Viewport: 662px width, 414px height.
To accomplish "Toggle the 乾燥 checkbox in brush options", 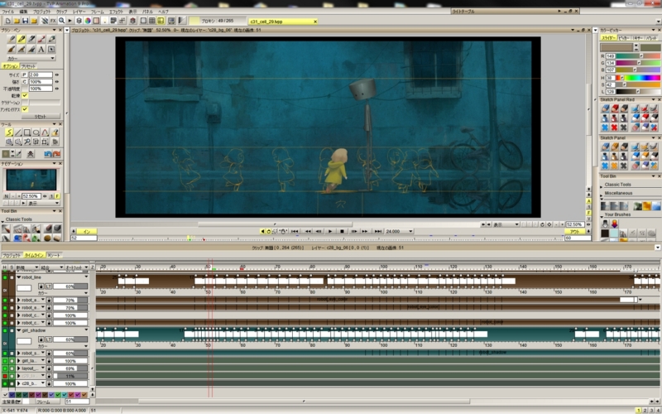I will (x=25, y=95).
